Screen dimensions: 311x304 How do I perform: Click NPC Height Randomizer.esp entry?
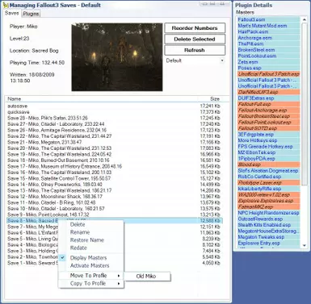point(268,213)
